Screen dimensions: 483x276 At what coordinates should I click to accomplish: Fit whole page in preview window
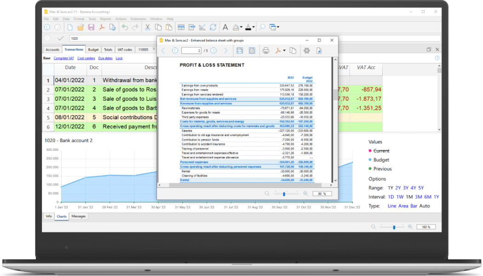tap(252, 51)
